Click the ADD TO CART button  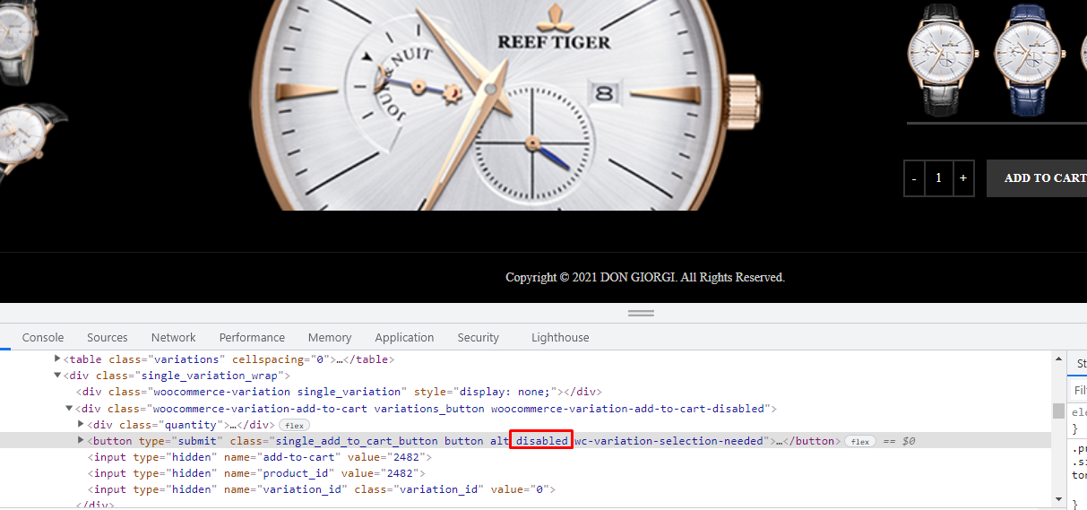click(1037, 178)
